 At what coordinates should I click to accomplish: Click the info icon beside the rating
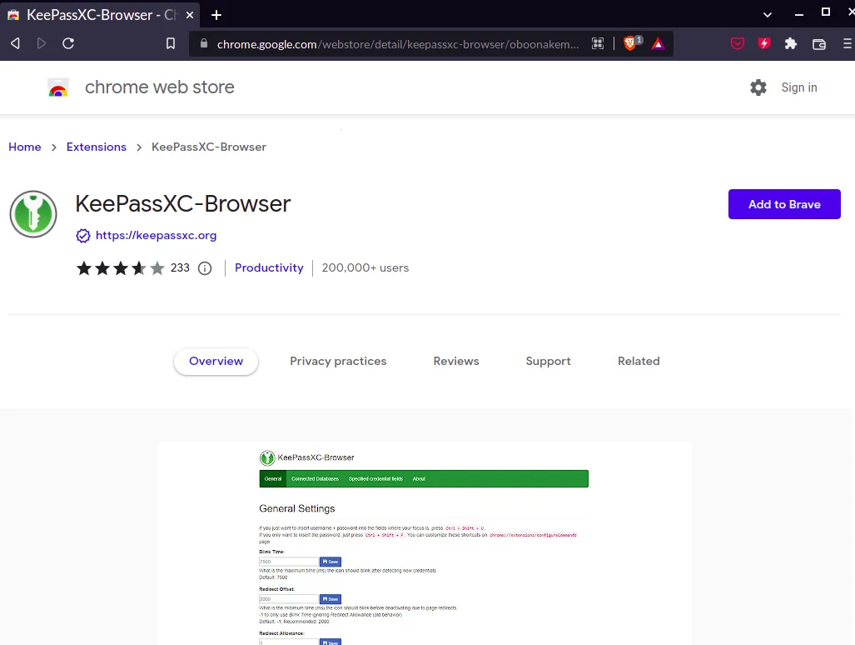pos(205,267)
